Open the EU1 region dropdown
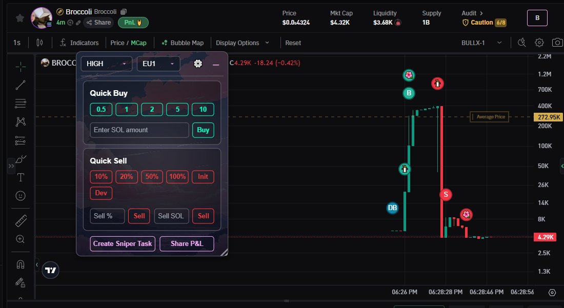 tap(158, 64)
